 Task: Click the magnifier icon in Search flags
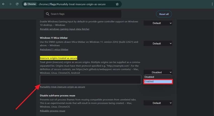pyautogui.click(x=47, y=14)
